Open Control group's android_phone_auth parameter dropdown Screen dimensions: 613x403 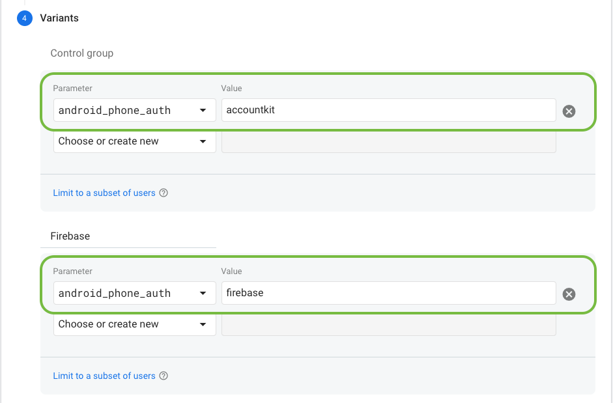pos(134,110)
